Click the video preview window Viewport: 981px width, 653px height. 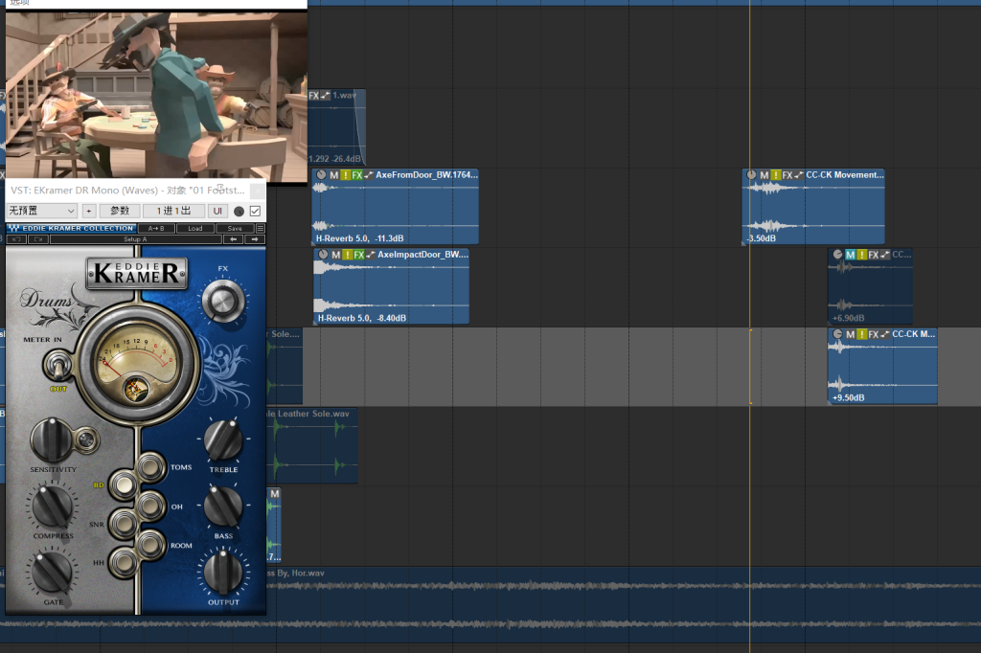click(156, 96)
